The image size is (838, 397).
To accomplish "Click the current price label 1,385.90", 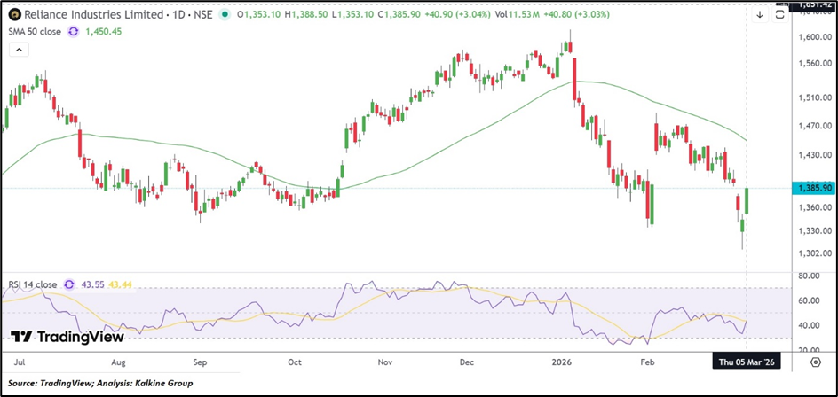I will tap(813, 189).
